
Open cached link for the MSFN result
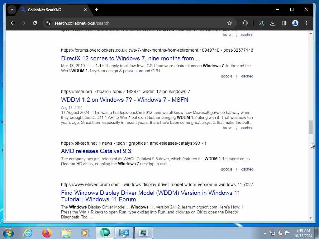click(247, 128)
